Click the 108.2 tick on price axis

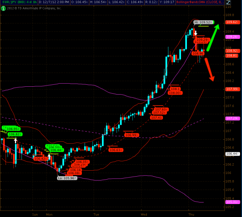230,81
